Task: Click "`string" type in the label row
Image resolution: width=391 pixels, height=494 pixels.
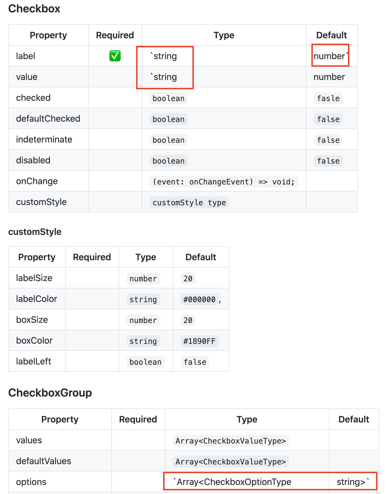Action: click(x=163, y=56)
